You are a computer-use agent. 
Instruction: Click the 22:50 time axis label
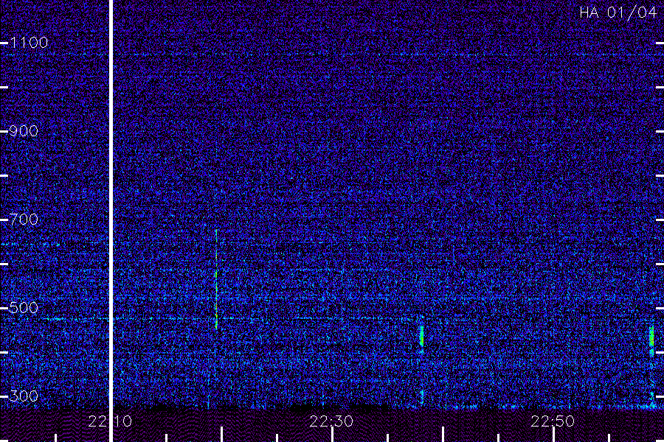pos(553,421)
